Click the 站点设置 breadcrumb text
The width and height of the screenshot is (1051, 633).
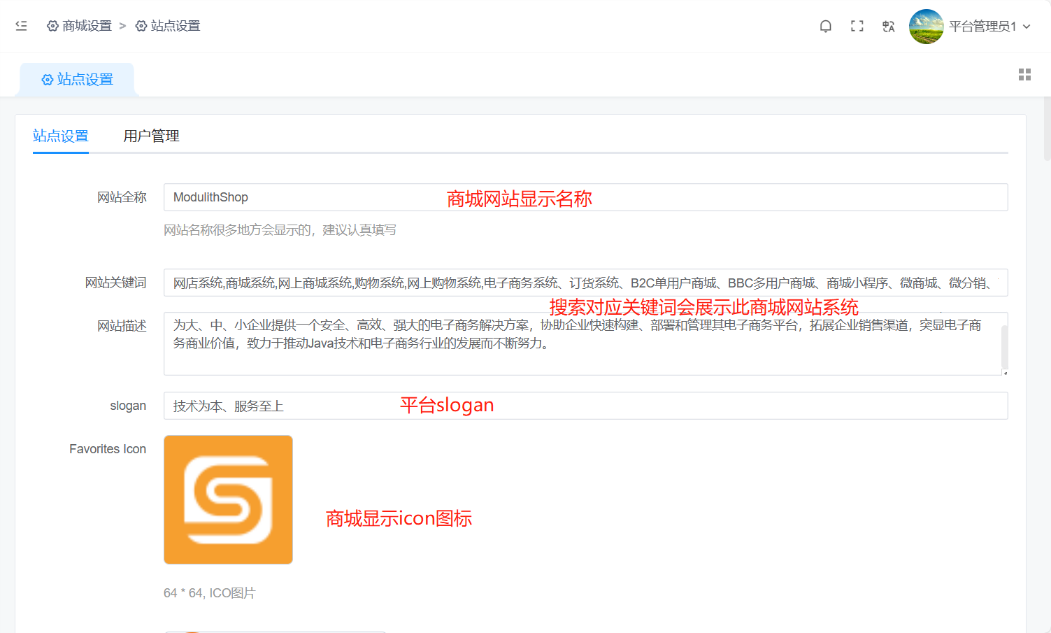pos(176,26)
